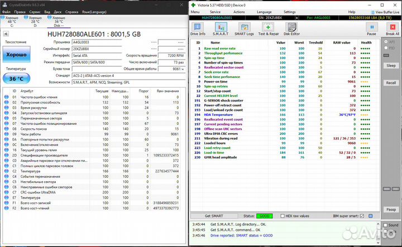Open Help menu in Victoria
The width and height of the screenshot is (402, 247).
[x=352, y=12]
